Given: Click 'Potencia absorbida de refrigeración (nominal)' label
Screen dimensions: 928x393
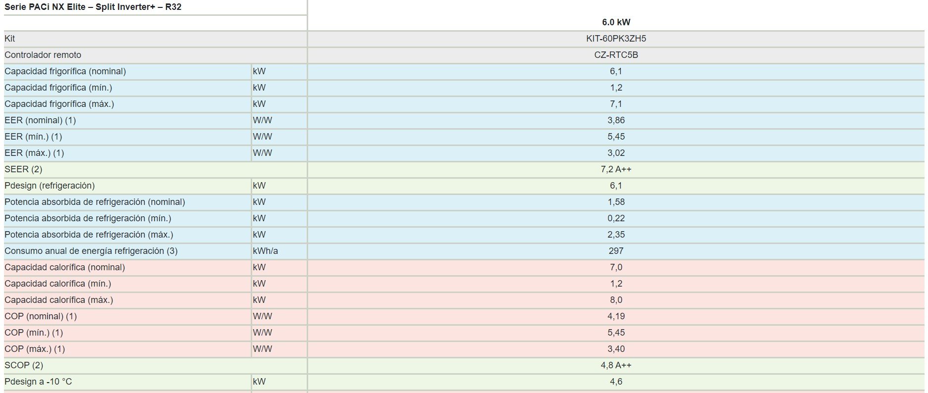Looking at the screenshot, I should (95, 202).
